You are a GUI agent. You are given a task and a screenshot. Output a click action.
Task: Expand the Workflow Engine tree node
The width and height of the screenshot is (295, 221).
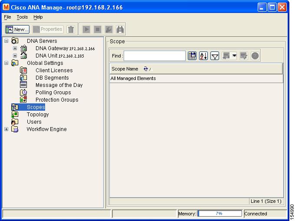(6, 129)
